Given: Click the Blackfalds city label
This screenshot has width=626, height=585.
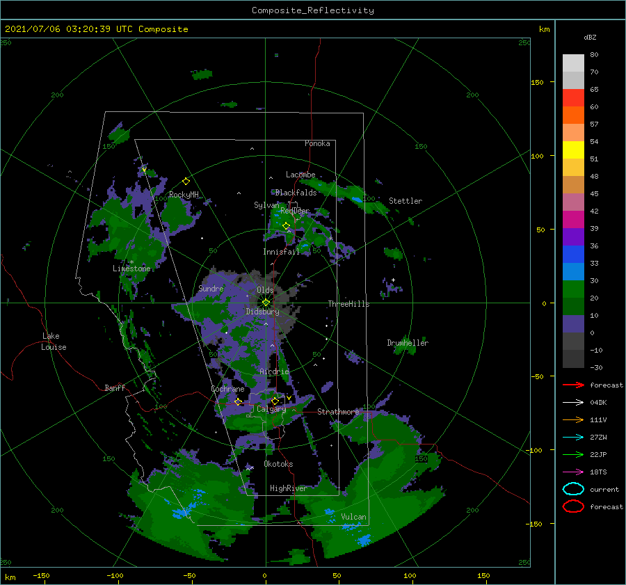Looking at the screenshot, I should (296, 193).
